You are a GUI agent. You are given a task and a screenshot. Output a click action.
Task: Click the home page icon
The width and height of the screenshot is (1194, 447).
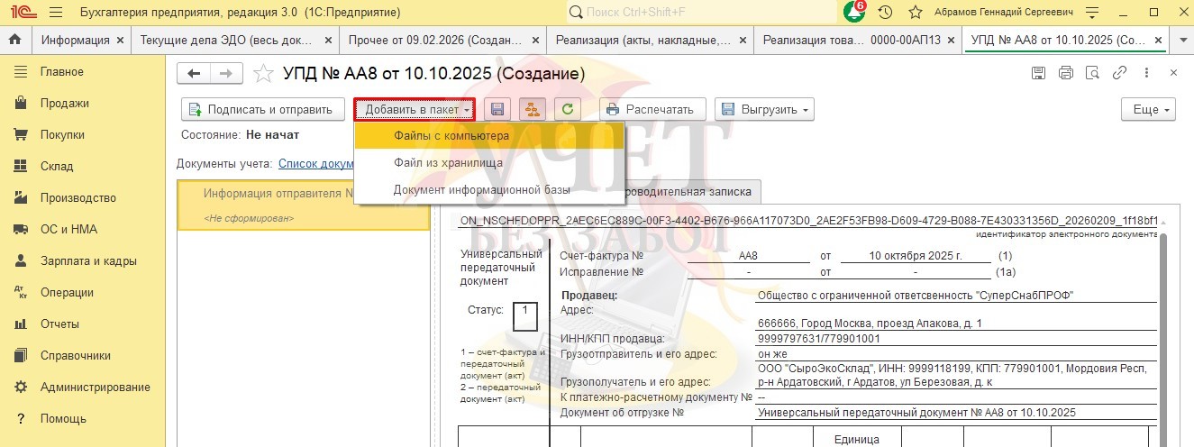click(14, 41)
